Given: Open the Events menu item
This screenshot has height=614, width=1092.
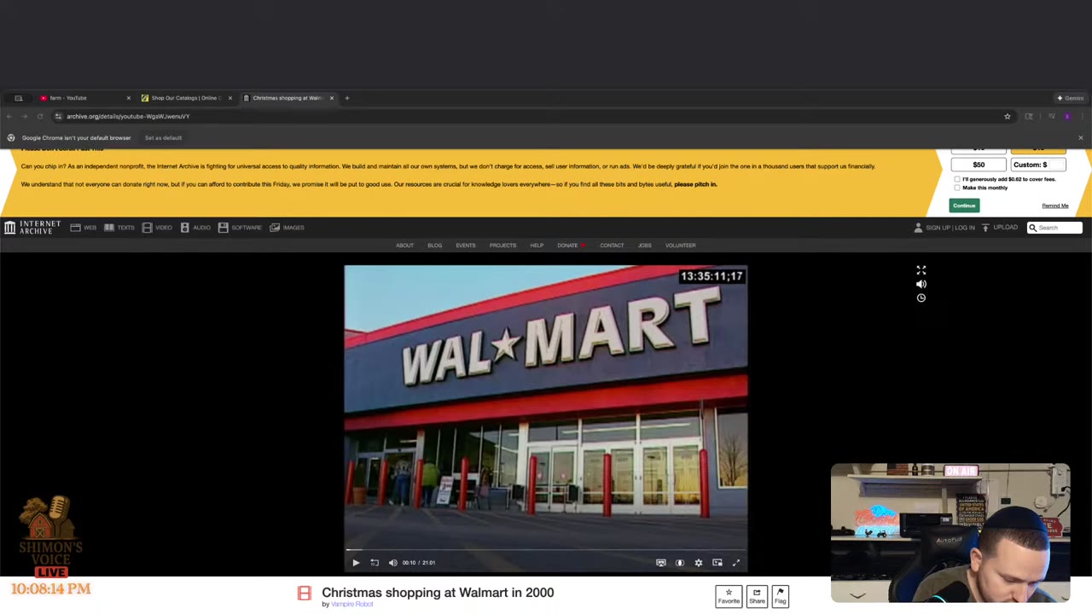Looking at the screenshot, I should 465,246.
